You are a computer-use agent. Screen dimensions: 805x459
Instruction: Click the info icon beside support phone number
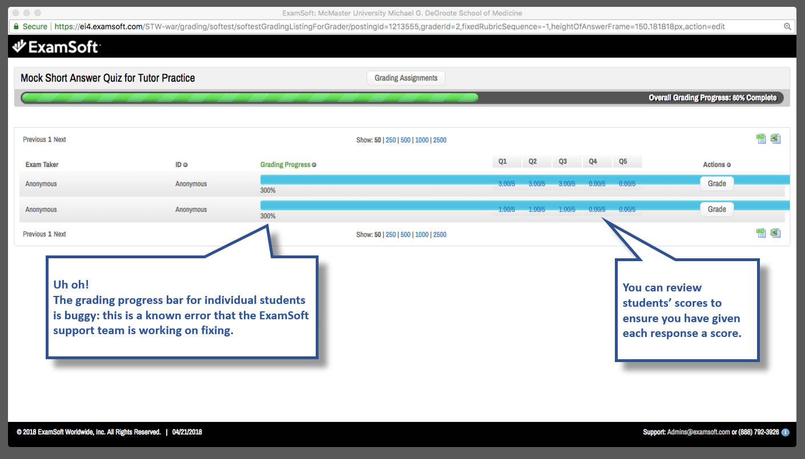tap(785, 432)
